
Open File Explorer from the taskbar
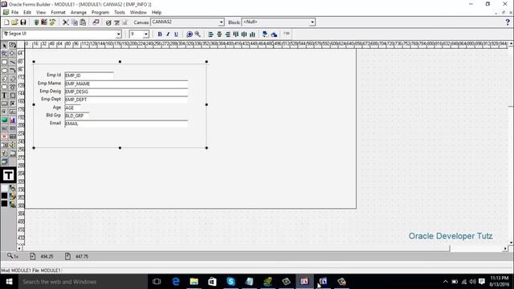tap(194, 282)
